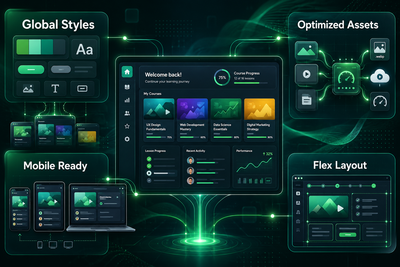Image resolution: width=400 pixels, height=267 pixels.
Task: Select the mountain image tile in Optimized Assets
Action: tap(306, 50)
